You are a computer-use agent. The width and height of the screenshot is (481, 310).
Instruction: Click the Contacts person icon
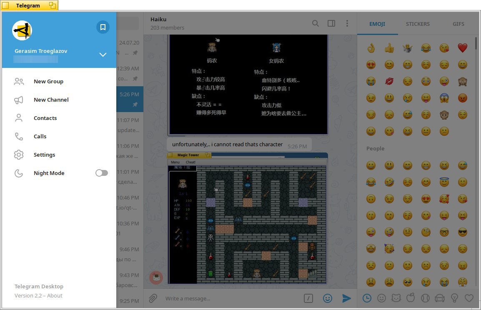19,118
